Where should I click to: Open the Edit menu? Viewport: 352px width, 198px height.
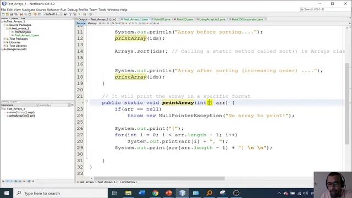pyautogui.click(x=10, y=10)
